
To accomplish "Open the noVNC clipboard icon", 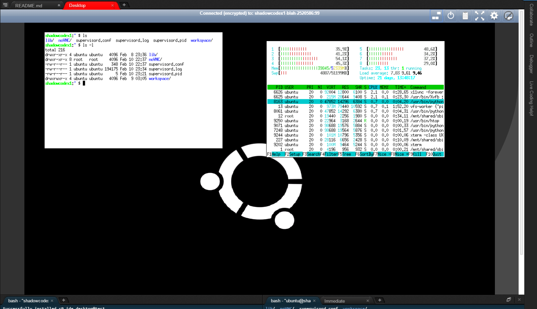I will (465, 16).
